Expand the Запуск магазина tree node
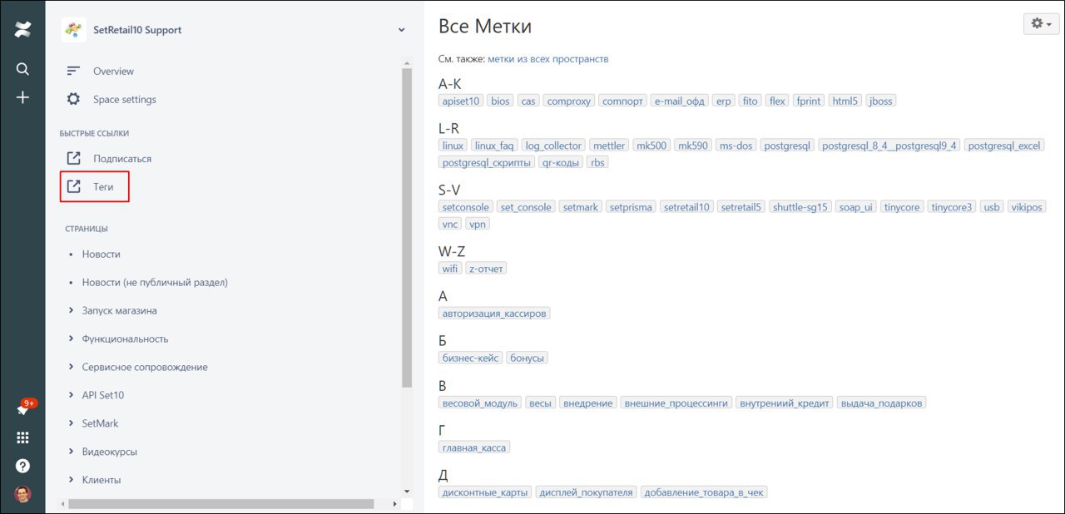 click(x=72, y=311)
